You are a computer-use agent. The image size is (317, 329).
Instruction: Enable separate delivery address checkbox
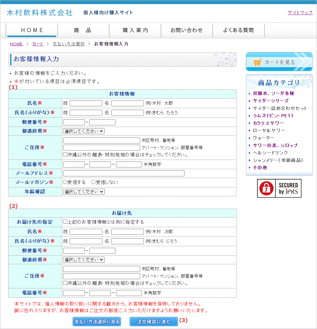coord(65,222)
